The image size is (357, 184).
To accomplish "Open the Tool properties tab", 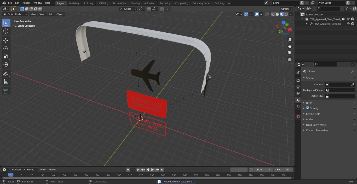I will coord(298,72).
